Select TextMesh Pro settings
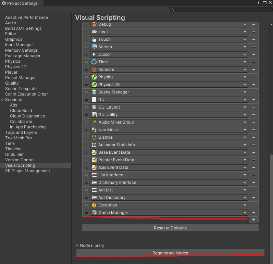Viewport: 273px width, 264px height. tap(18, 138)
